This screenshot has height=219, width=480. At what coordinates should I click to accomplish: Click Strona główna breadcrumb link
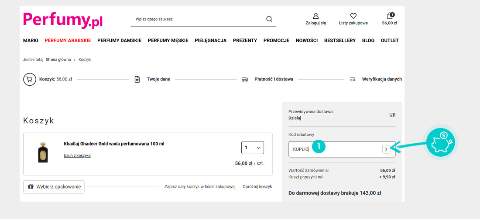[x=58, y=60]
